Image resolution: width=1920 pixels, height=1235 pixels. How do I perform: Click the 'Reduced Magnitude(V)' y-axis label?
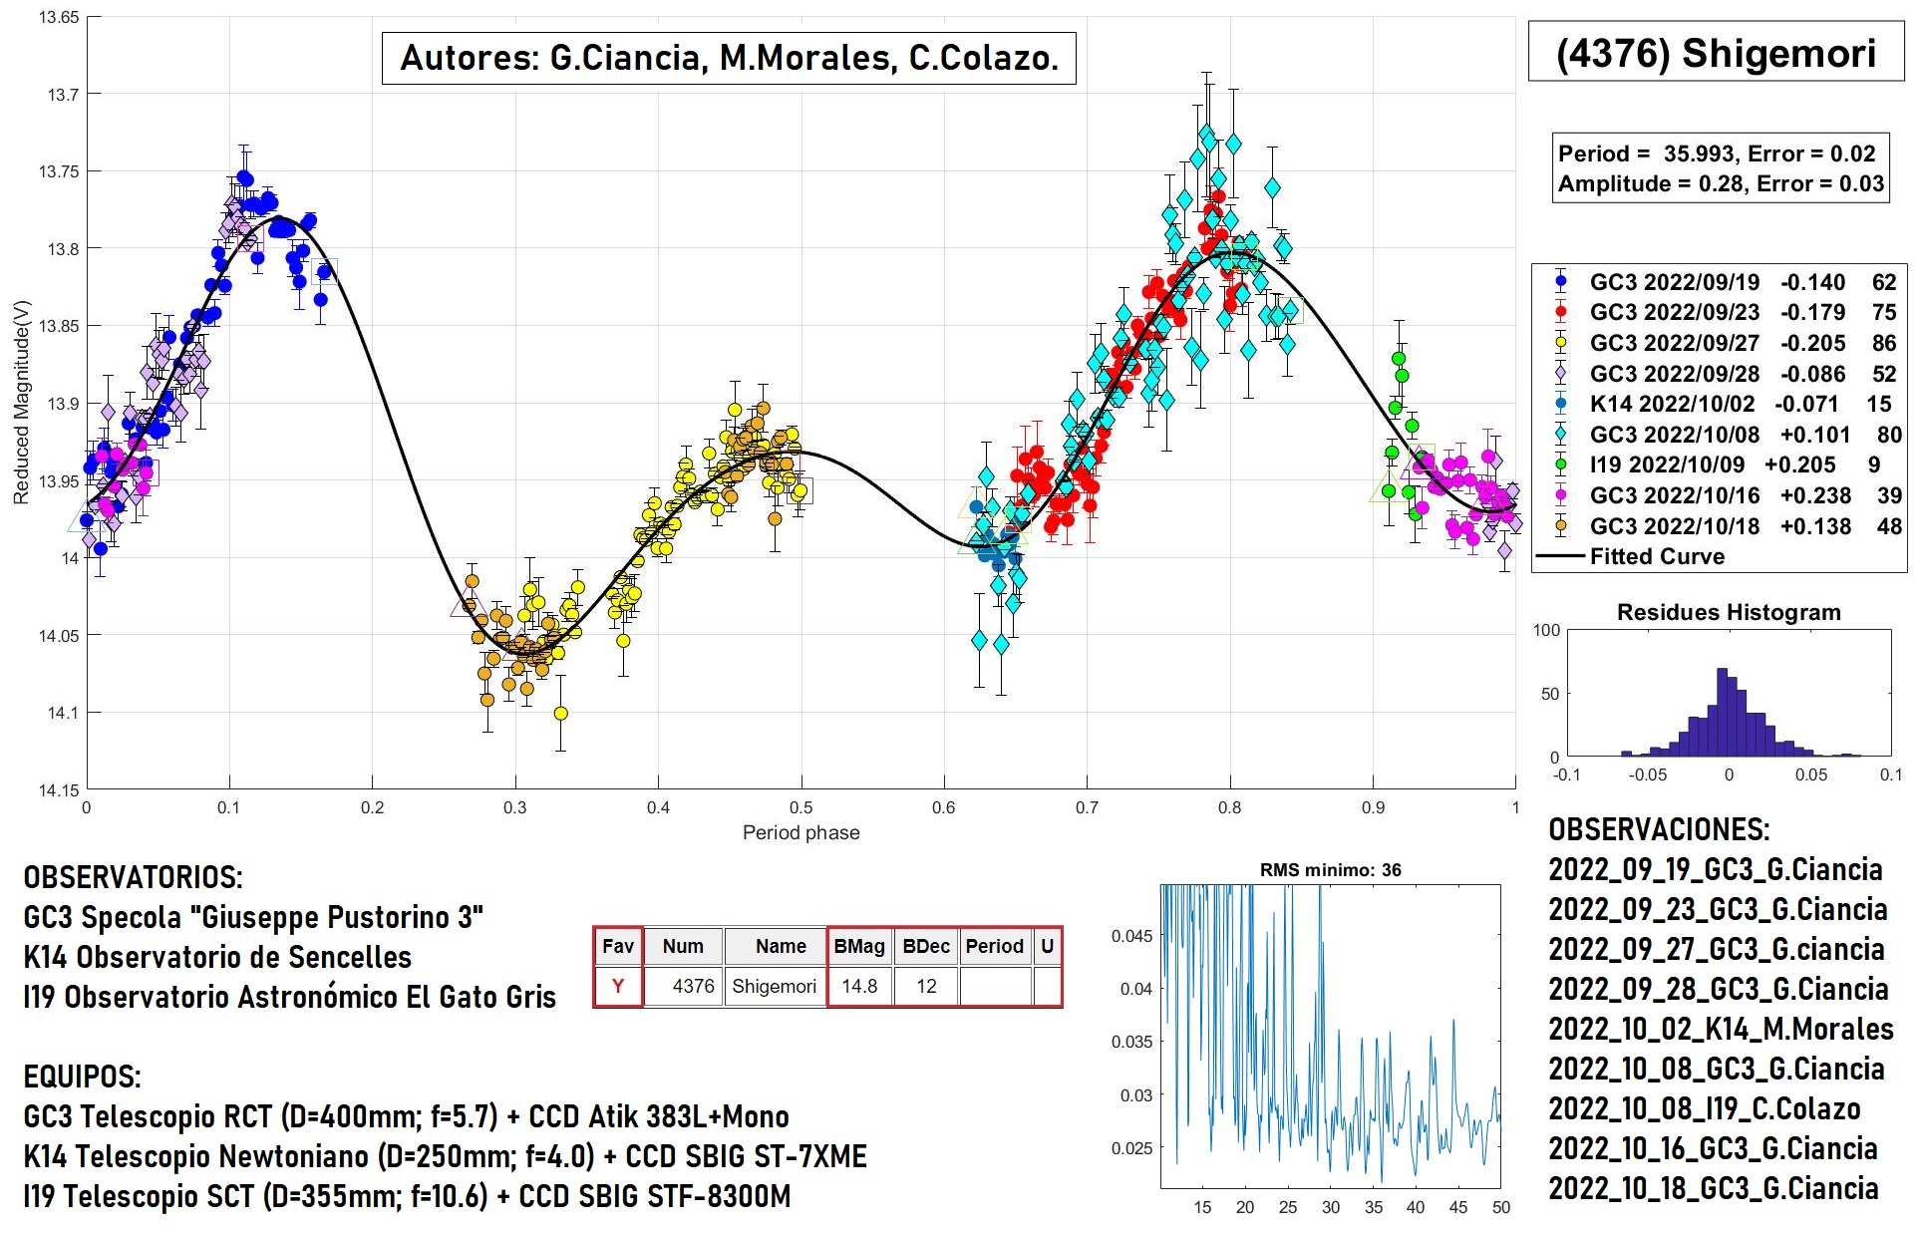coord(21,402)
